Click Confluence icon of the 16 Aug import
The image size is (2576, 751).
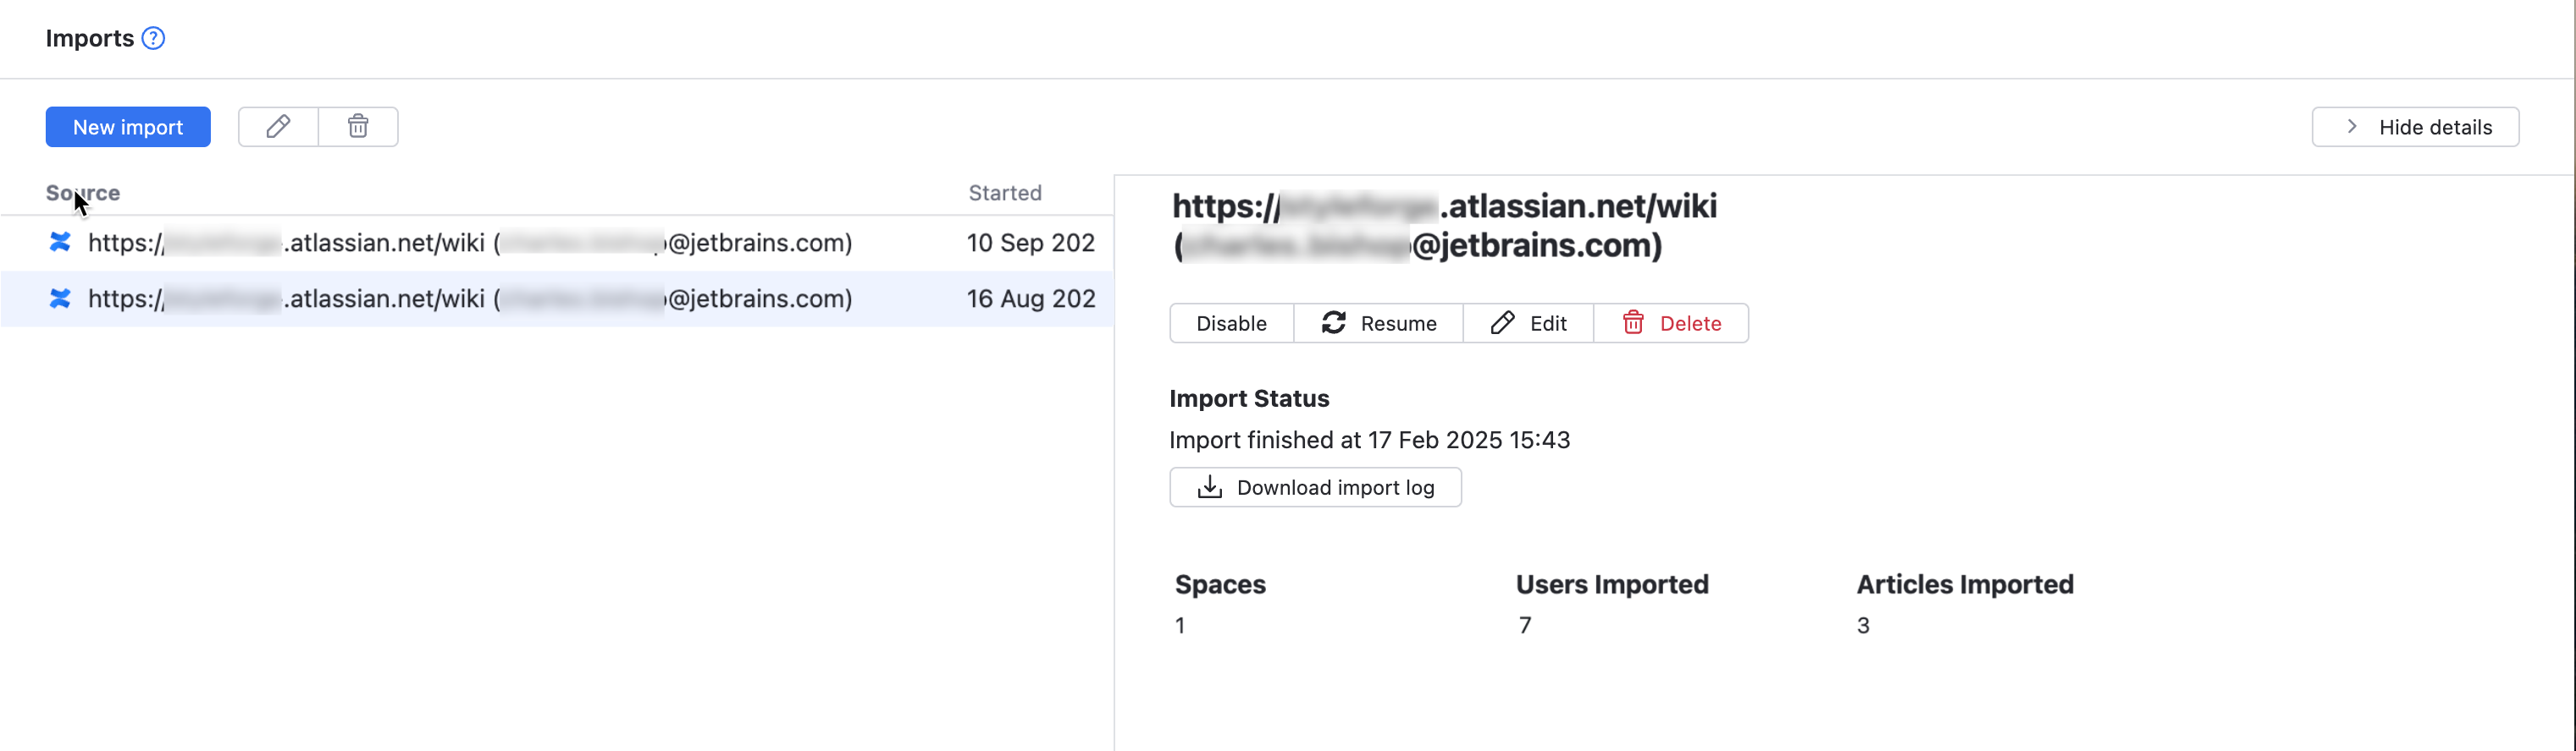60,299
